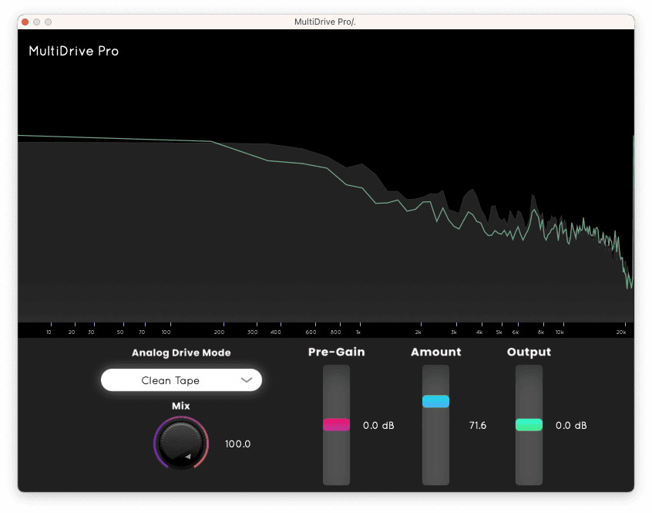652x513 pixels.
Task: Click the chevron arrow beside Clean Tape
Action: pyautogui.click(x=247, y=380)
